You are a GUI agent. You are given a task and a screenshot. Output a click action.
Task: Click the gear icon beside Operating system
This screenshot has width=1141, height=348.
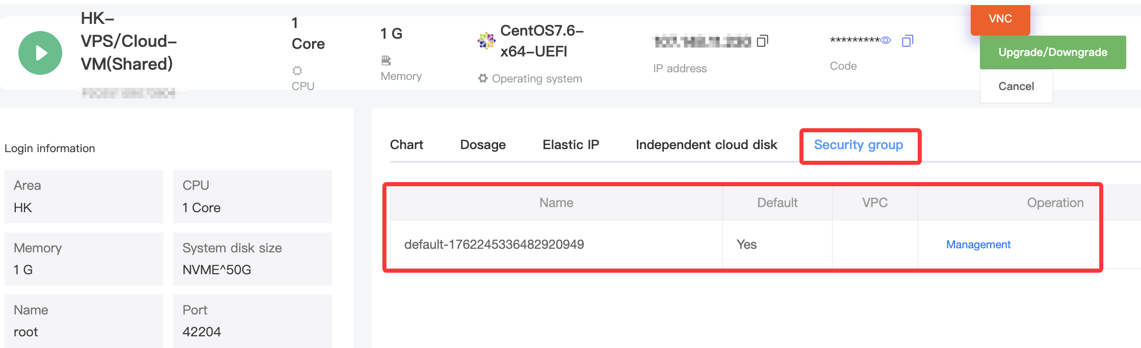tap(482, 78)
